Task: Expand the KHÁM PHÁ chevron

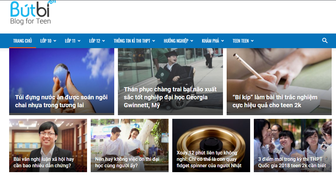Action: pyautogui.click(x=222, y=41)
